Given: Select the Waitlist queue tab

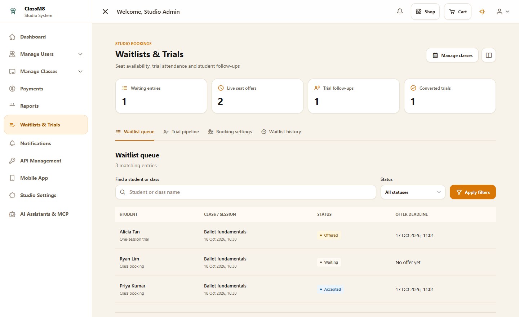Looking at the screenshot, I should click(135, 132).
